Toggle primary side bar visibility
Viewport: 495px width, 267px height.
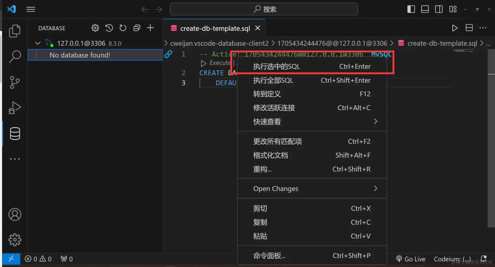pos(411,9)
